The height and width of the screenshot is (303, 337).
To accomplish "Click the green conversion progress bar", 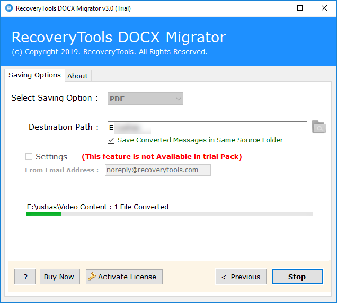I will click(170, 214).
